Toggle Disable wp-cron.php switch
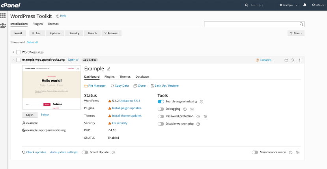Viewport: 327px width, 169px height. [x=161, y=124]
